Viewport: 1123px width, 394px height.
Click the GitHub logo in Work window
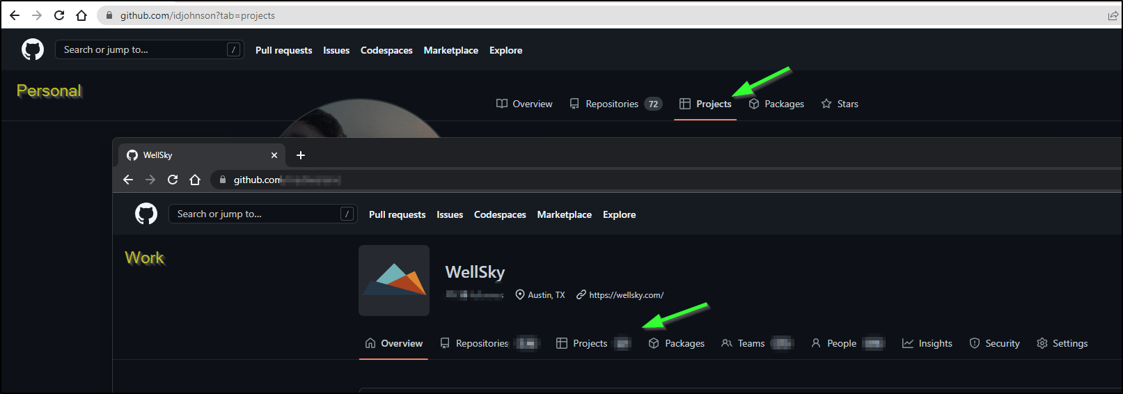click(146, 214)
